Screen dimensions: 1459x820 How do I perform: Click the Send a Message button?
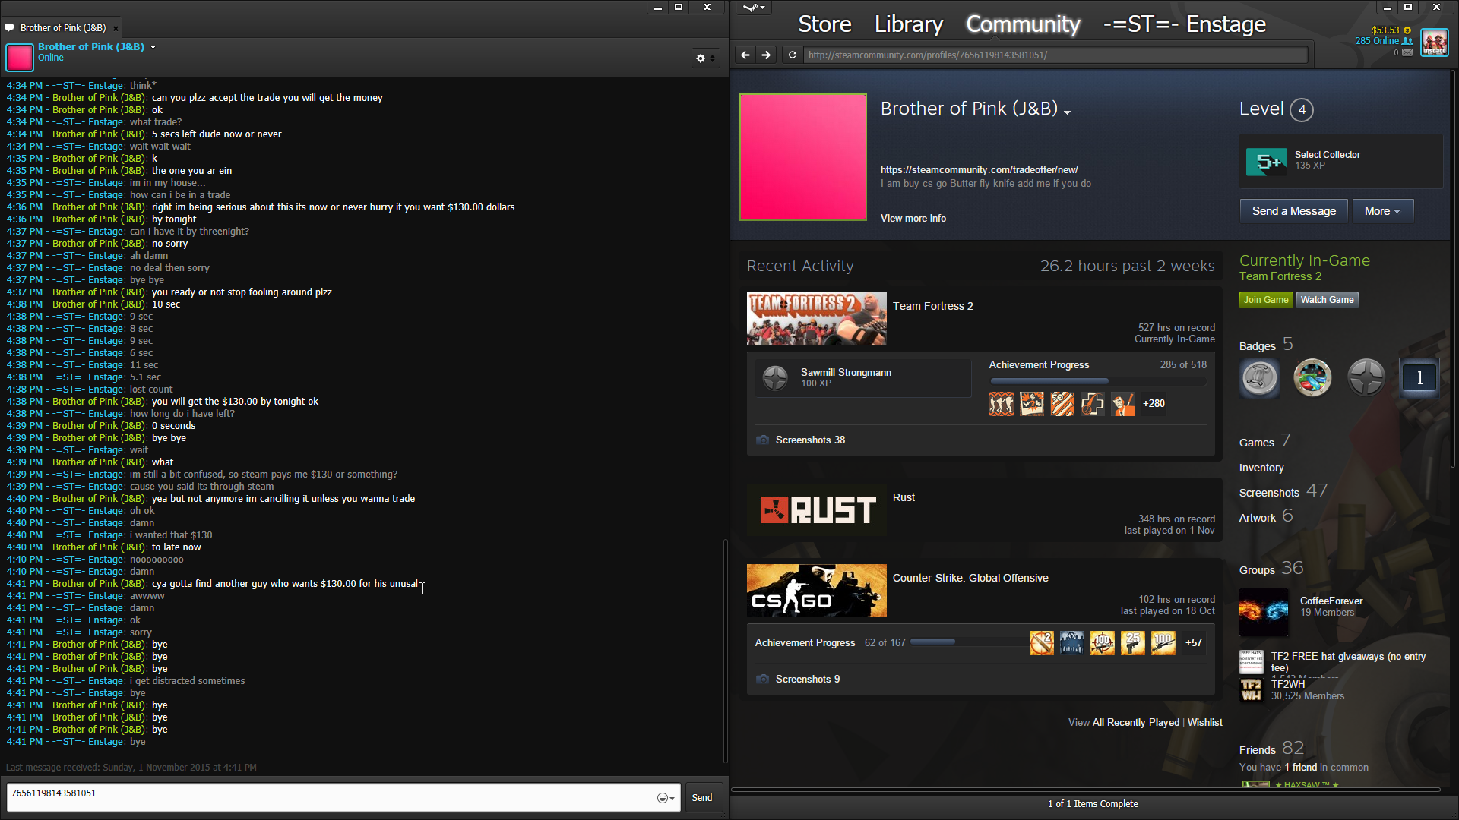click(1293, 211)
